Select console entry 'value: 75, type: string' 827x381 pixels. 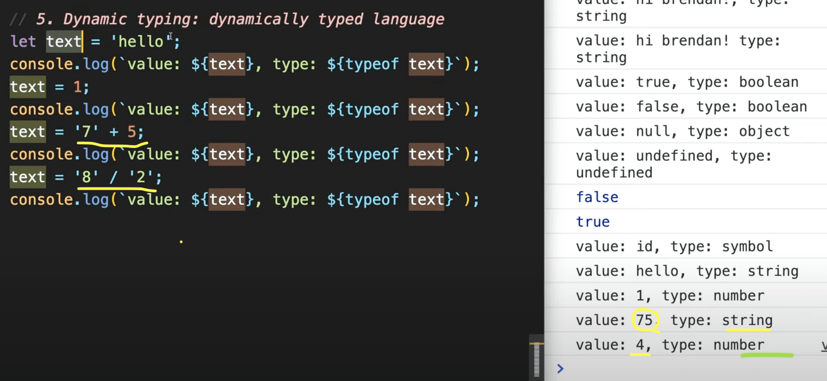click(673, 320)
